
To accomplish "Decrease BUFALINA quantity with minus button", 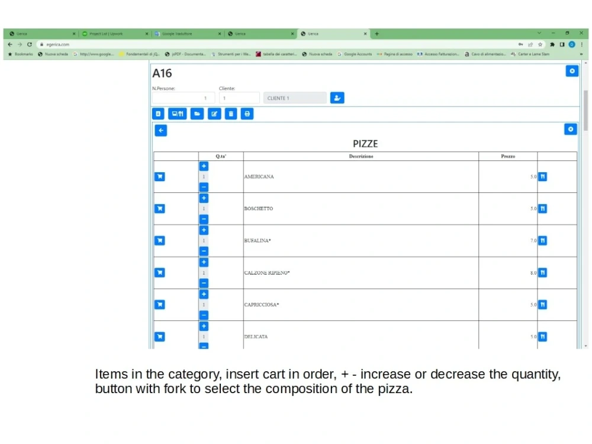I will 204,252.
